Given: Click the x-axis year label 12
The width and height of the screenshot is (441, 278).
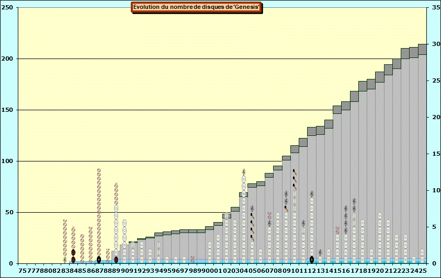Looking at the screenshot, I should point(312,271).
